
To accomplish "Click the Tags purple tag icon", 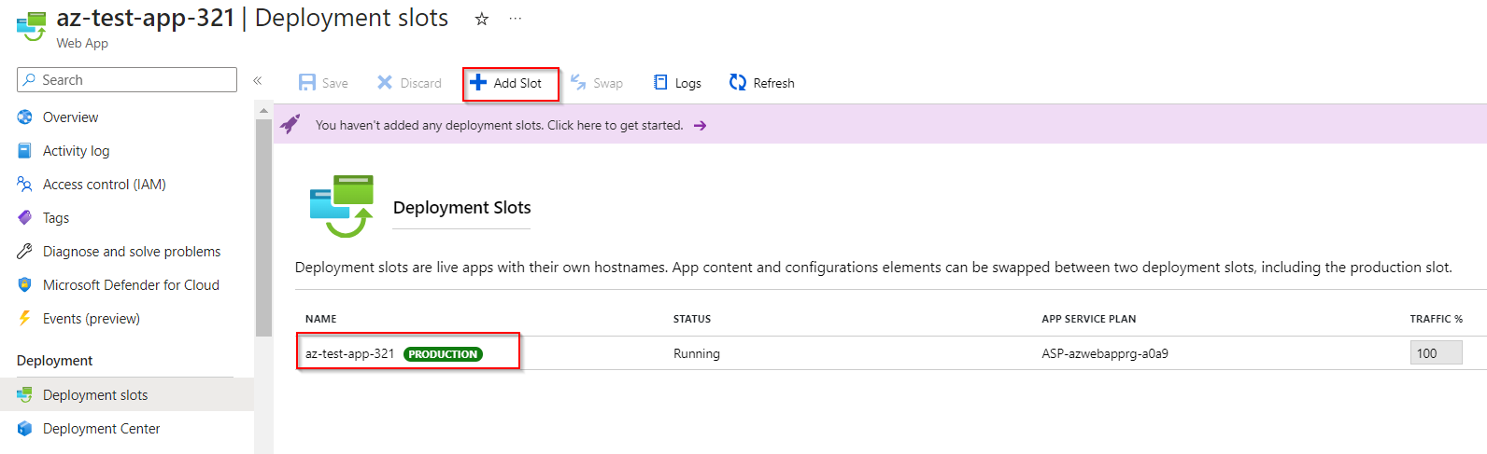I will (25, 218).
